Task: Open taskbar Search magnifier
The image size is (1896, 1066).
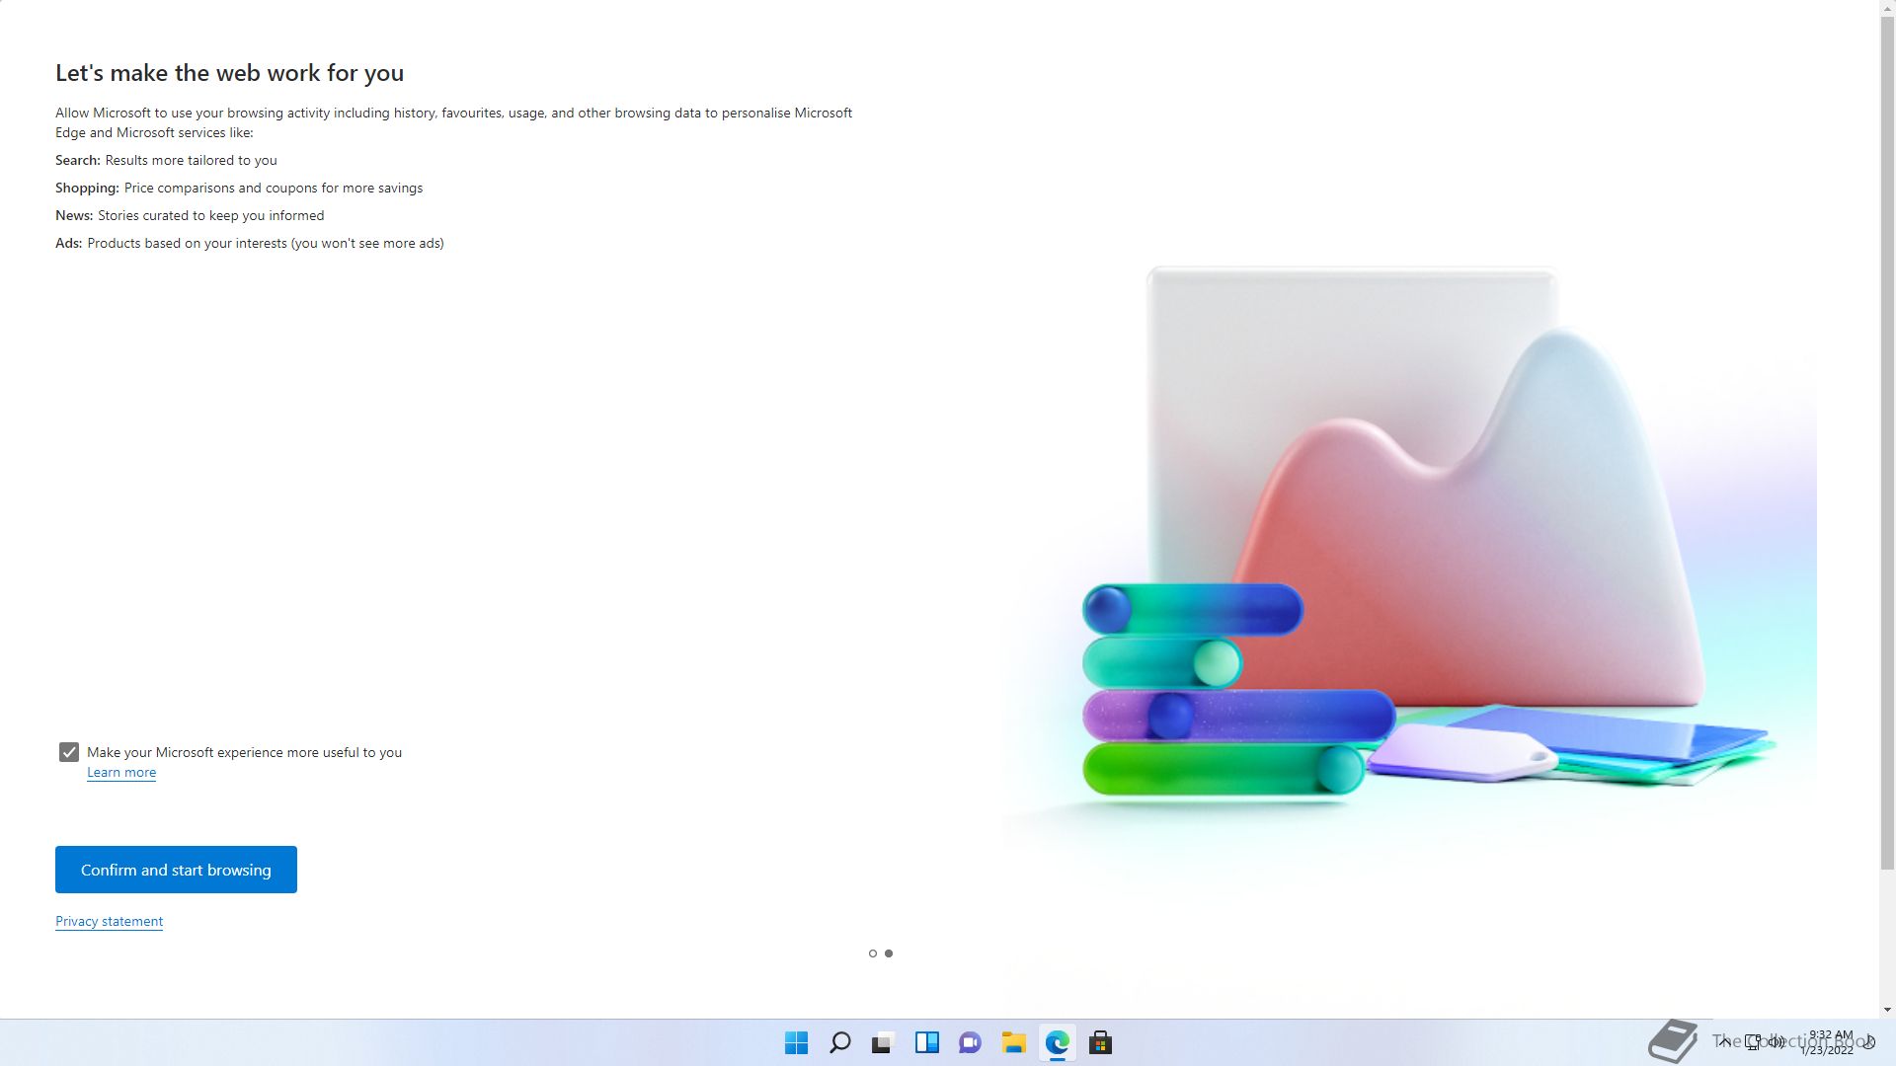Action: pyautogui.click(x=840, y=1042)
